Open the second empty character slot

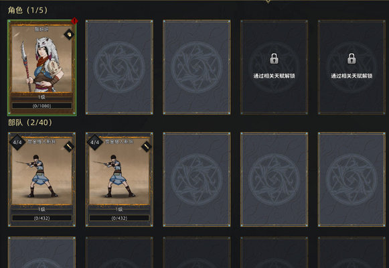pos(119,67)
